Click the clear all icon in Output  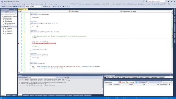65,78
